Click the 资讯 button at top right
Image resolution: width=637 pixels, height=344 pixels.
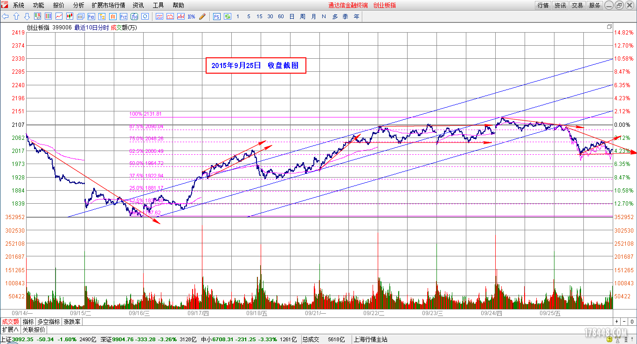pos(560,5)
